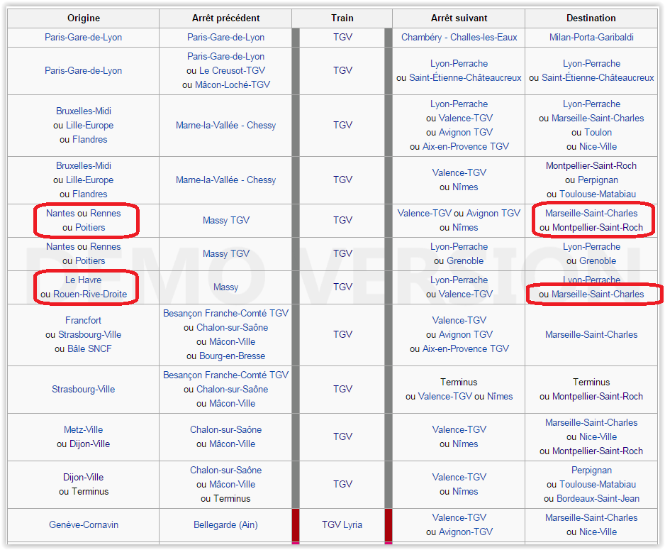The height and width of the screenshot is (550, 665).
Task: Click Paris-Gare-de-Lyon above Le Creusot-TGV
Action: click(225, 57)
